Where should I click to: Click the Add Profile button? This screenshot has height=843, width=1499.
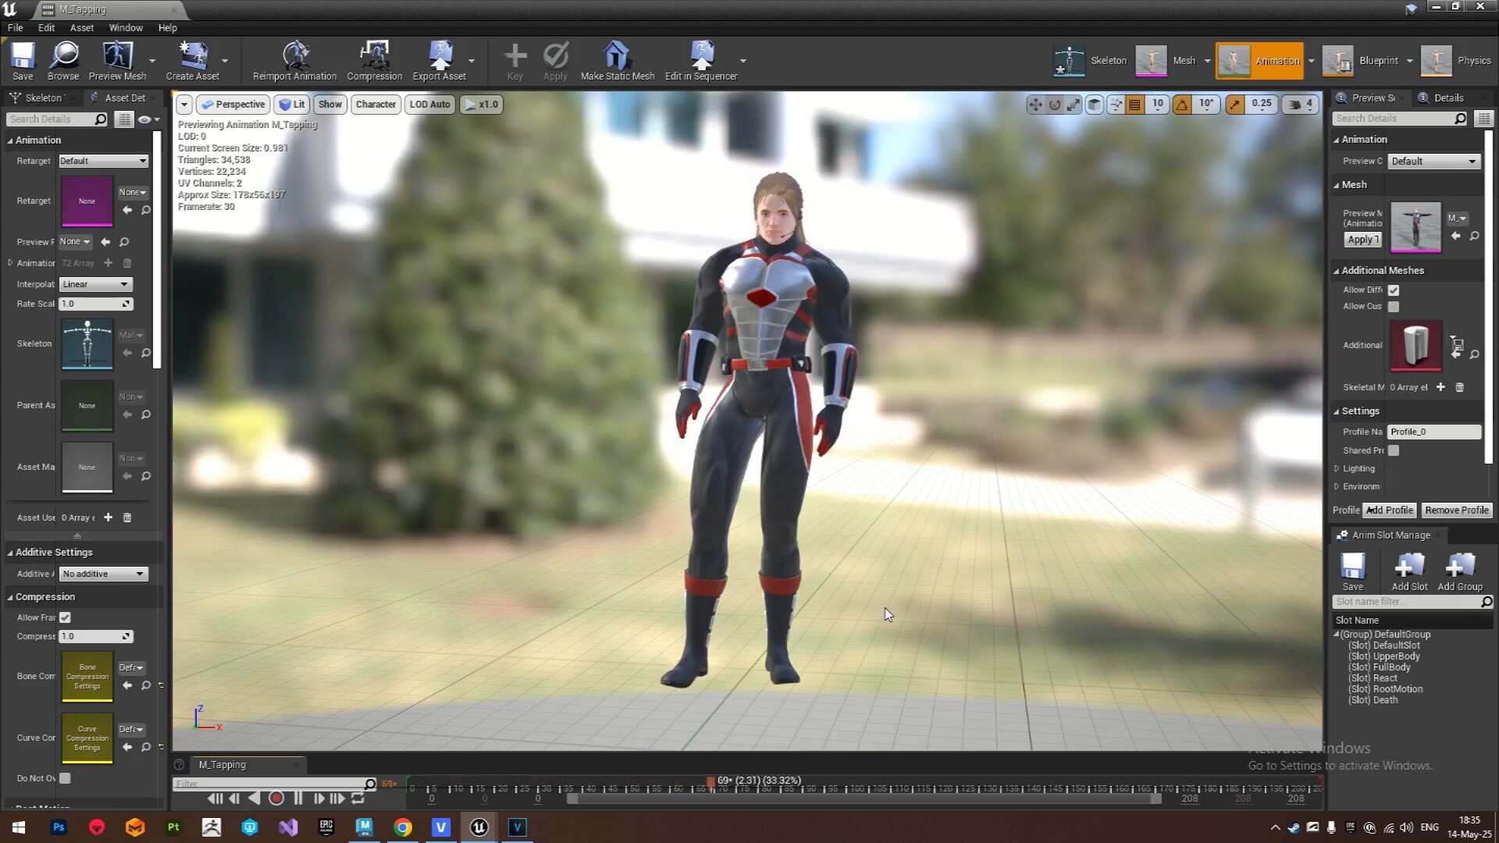click(1389, 510)
